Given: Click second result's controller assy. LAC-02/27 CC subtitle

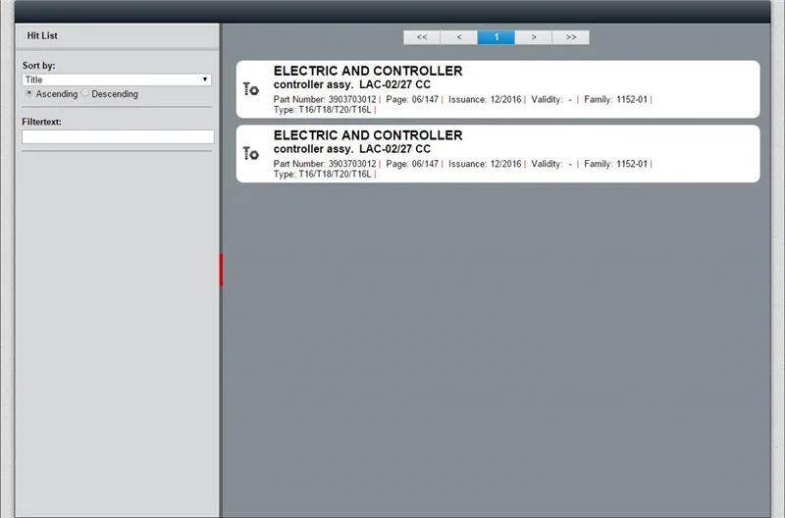Looking at the screenshot, I should (x=352, y=149).
